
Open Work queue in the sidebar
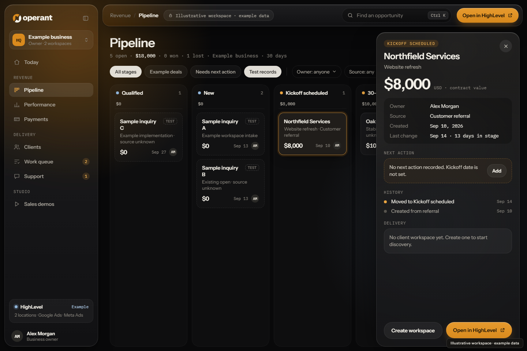(51, 162)
